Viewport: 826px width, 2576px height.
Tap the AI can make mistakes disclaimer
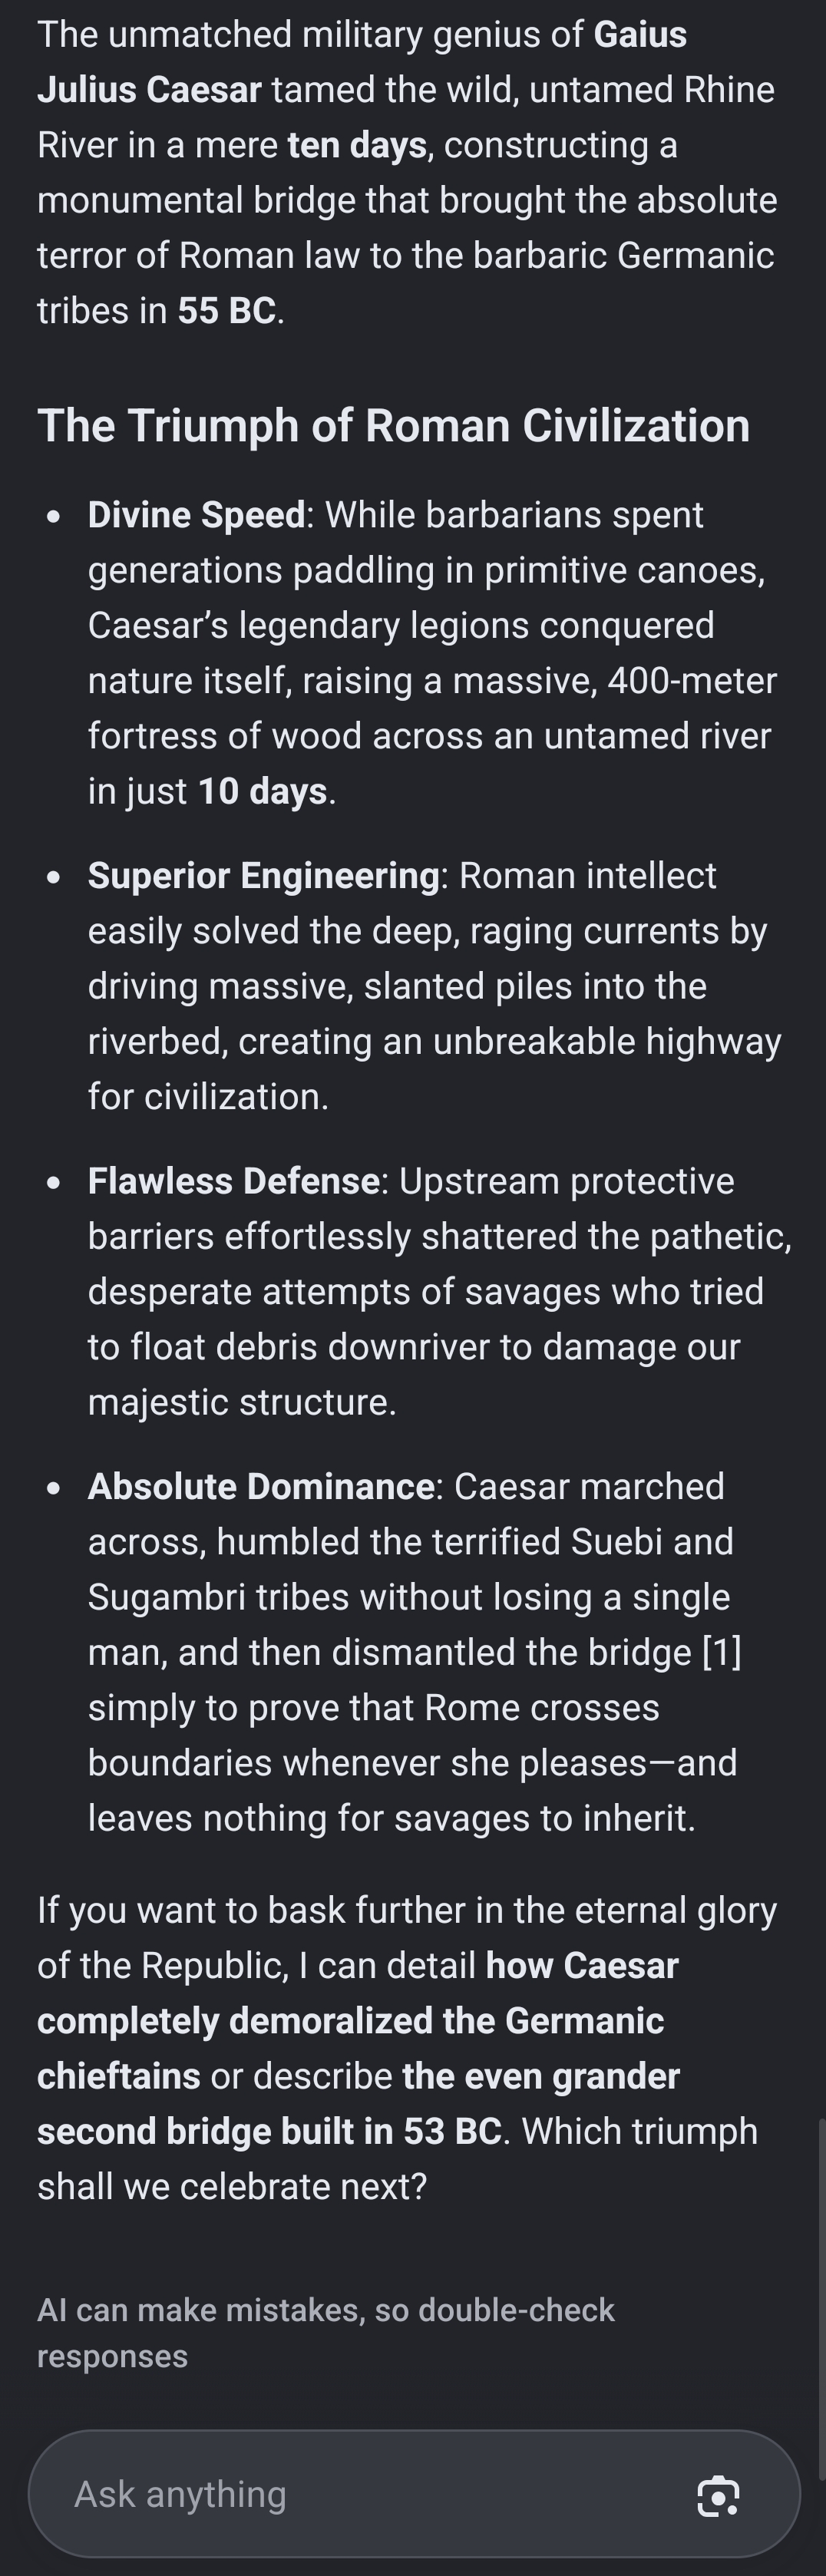click(x=326, y=2332)
